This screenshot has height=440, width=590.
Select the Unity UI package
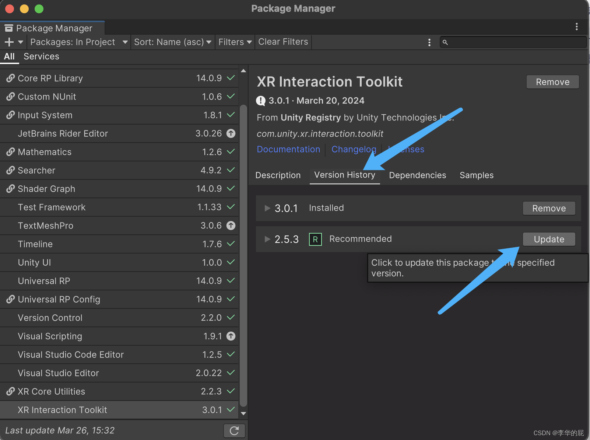click(x=119, y=262)
